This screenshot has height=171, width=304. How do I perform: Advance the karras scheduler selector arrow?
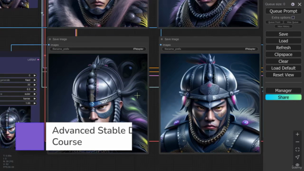(x=35, y=99)
